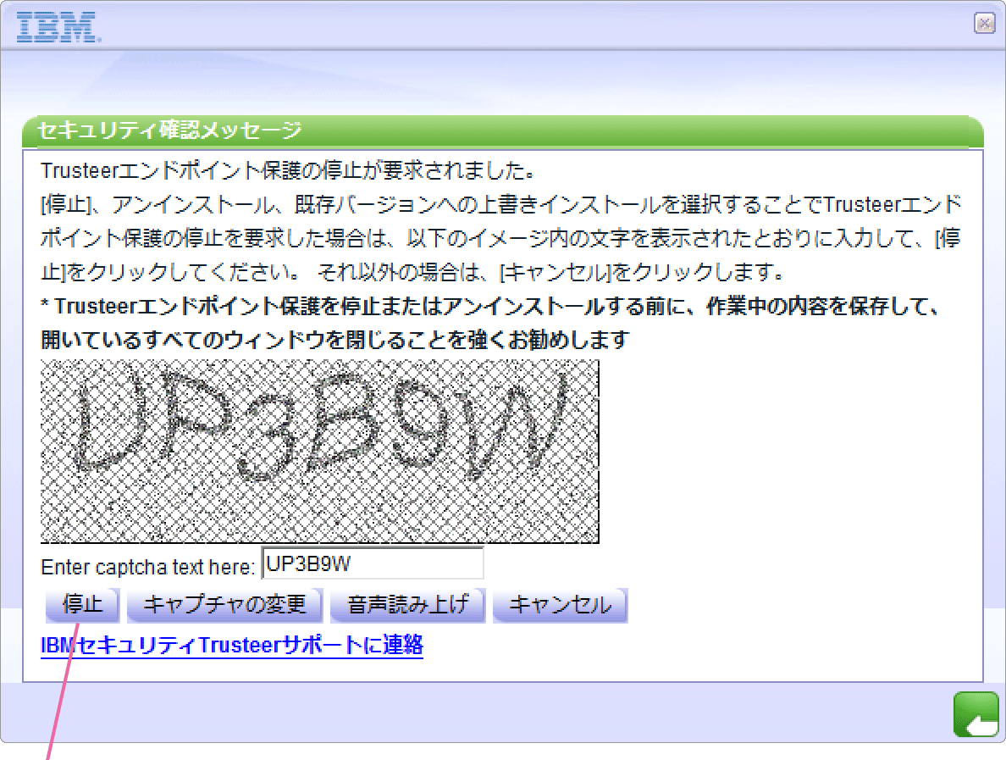Close the dialog with the X button
1006x760 pixels.
point(984,23)
